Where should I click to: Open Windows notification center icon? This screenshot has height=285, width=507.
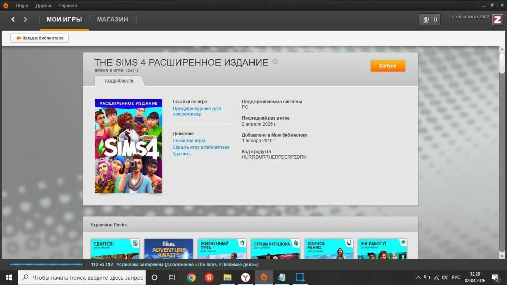point(495,277)
